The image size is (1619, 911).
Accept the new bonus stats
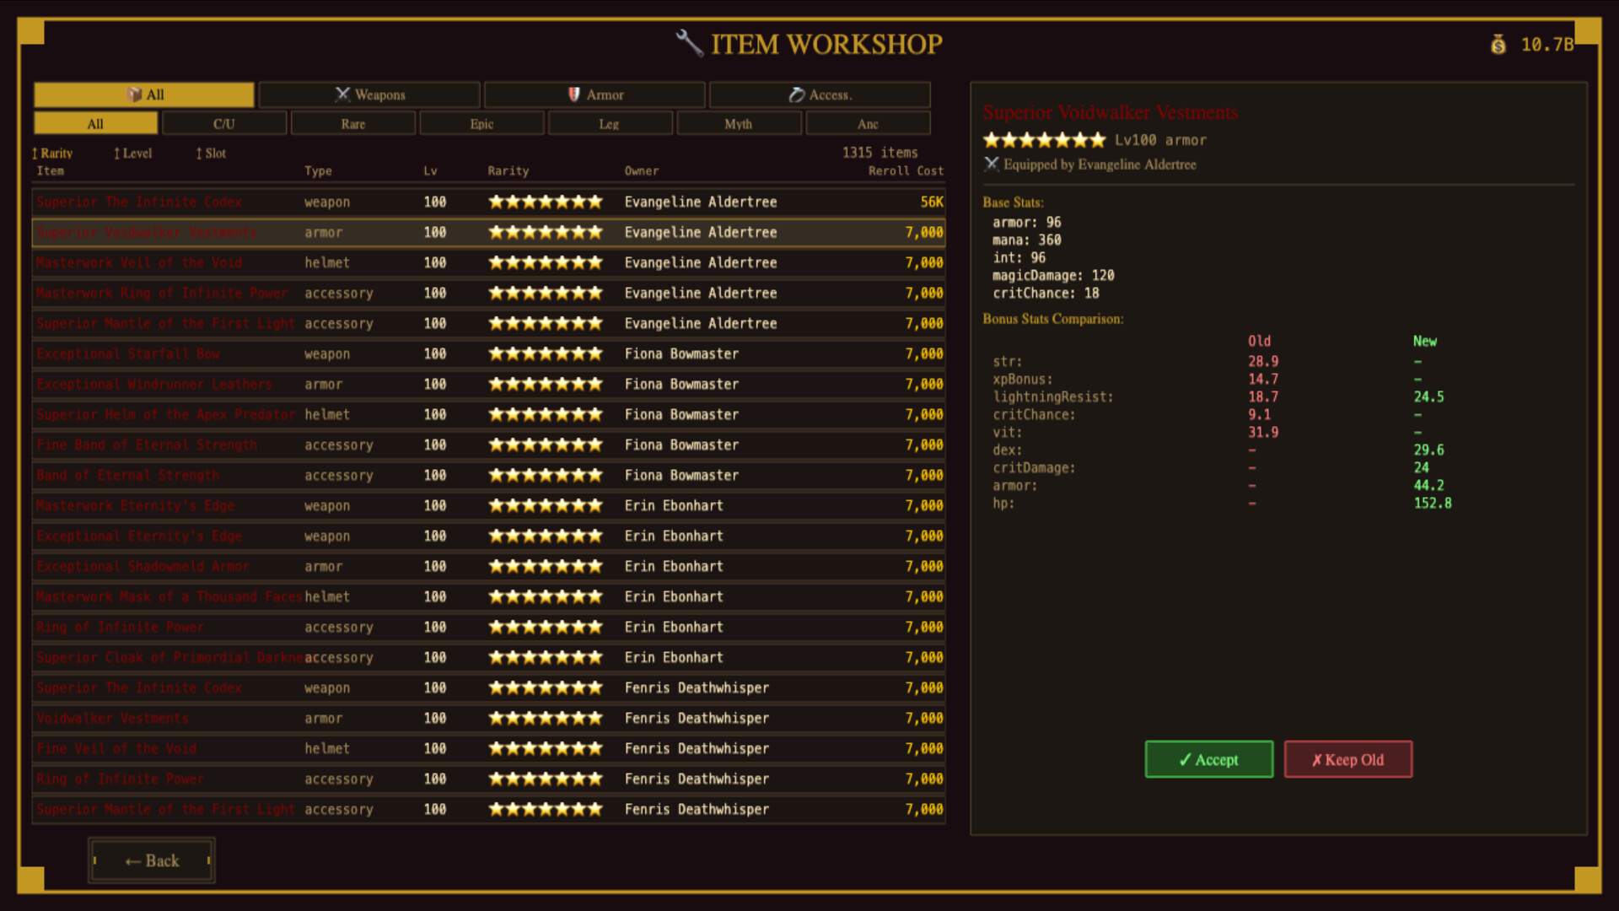tap(1208, 759)
